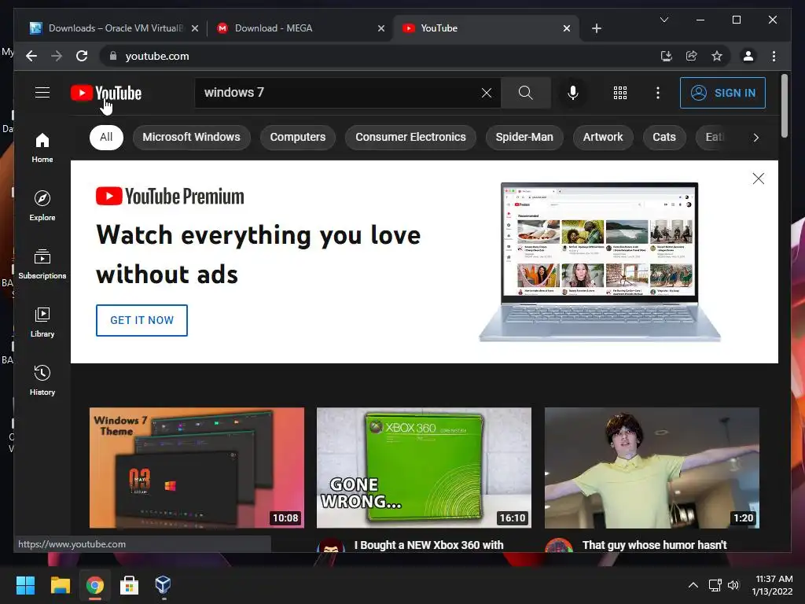805x604 pixels.
Task: Open the Windows Start menu
Action: pyautogui.click(x=26, y=585)
